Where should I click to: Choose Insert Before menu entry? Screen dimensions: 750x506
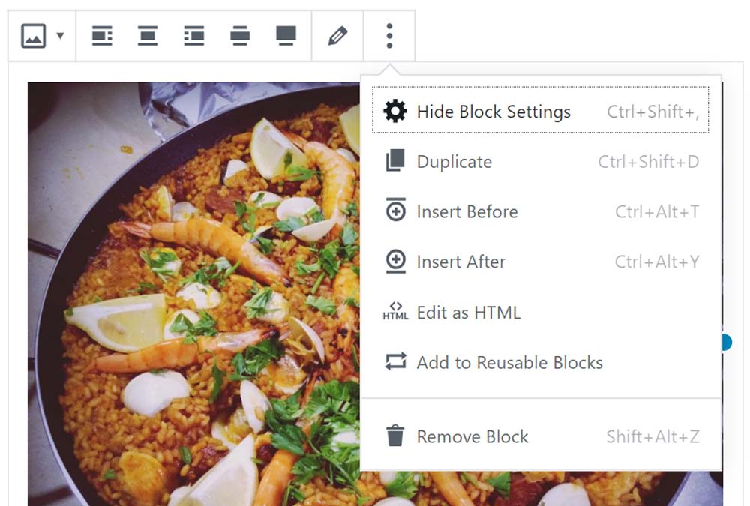tap(467, 212)
